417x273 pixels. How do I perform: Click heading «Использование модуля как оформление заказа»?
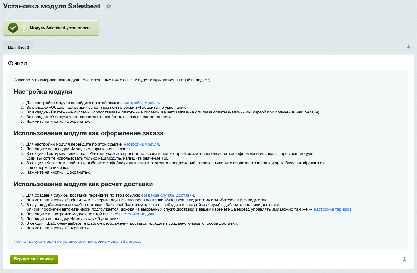[x=88, y=133]
